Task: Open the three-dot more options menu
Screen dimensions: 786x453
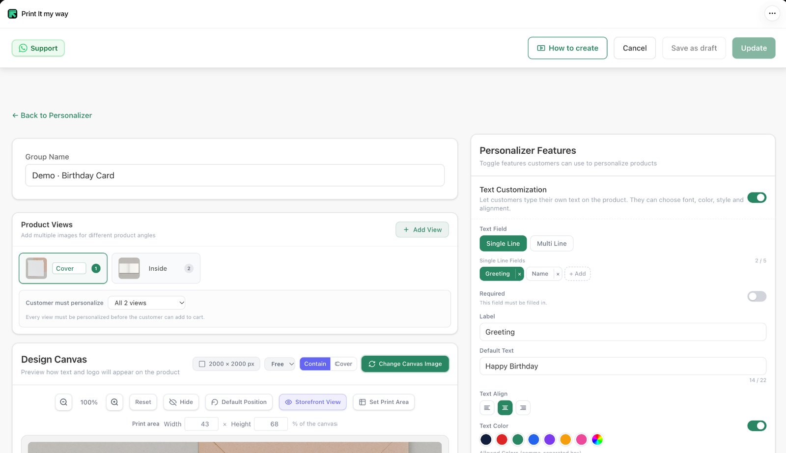Action: tap(772, 13)
